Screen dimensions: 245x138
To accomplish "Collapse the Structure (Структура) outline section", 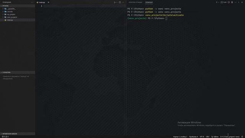I will [x=18, y=72].
